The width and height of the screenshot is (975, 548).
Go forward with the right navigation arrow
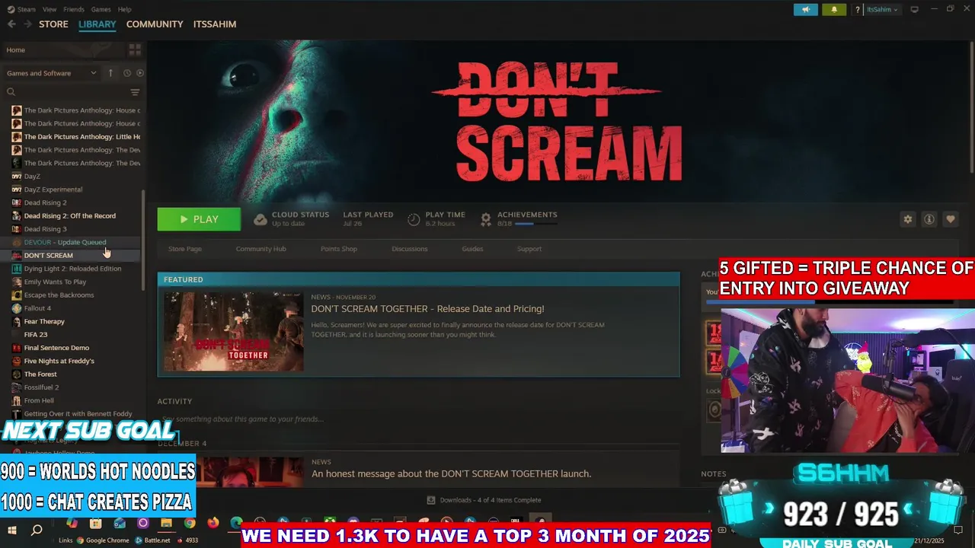[x=28, y=24]
